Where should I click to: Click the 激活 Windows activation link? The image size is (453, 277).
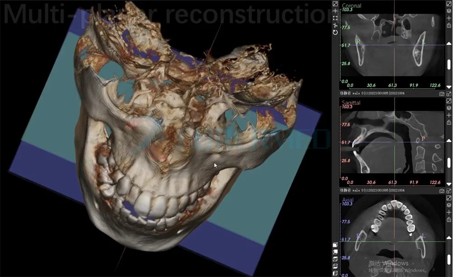tap(390, 263)
